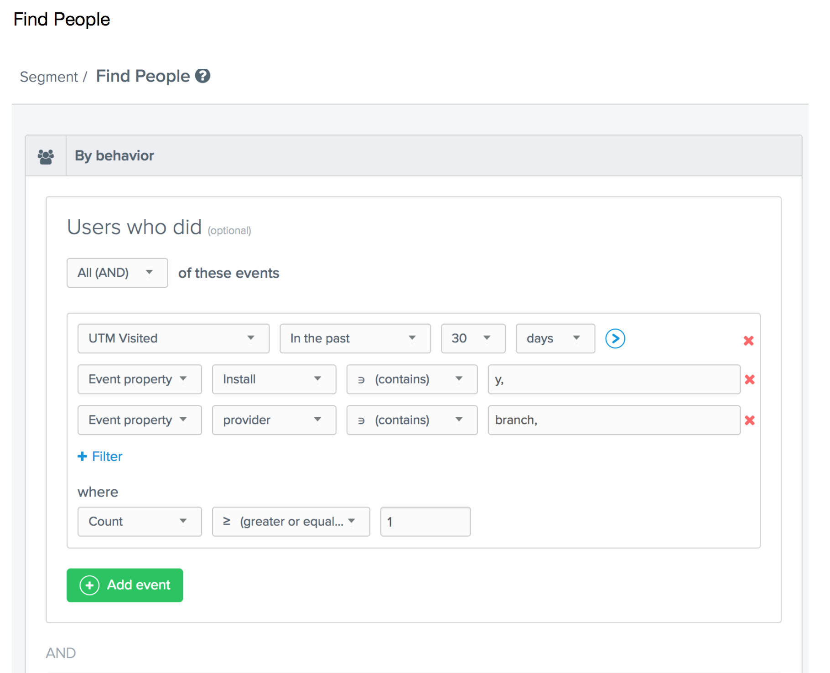
Task: Open the UTM Visited event dropdown
Action: point(173,338)
